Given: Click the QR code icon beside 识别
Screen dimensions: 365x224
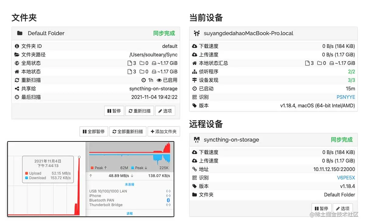Looking at the screenshot, I should pos(195,97).
